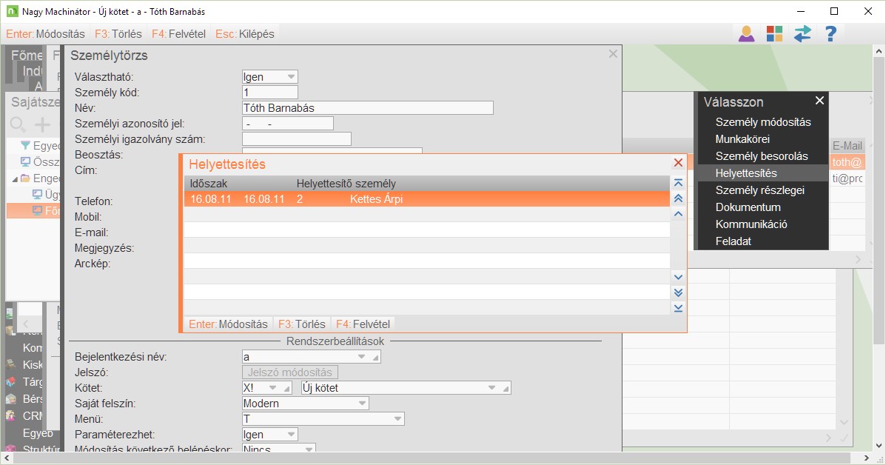
Task: Move down one row with single down chevron
Action: tap(679, 278)
